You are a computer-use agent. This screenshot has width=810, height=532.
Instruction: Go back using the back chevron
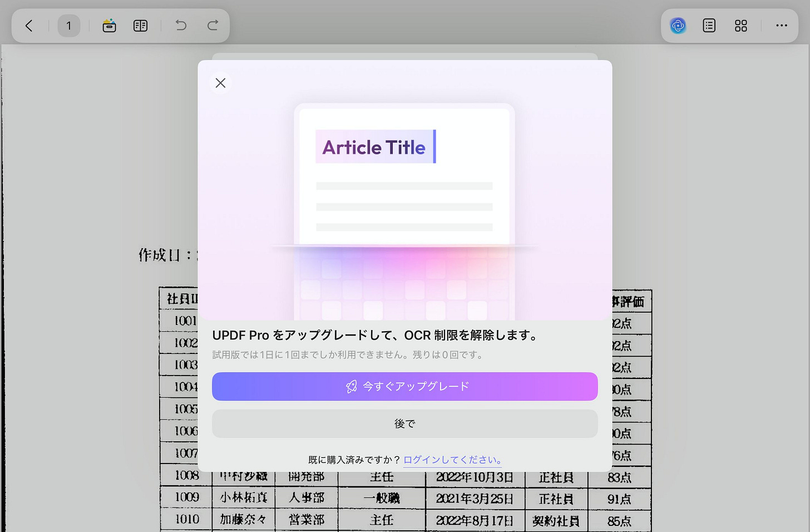29,26
